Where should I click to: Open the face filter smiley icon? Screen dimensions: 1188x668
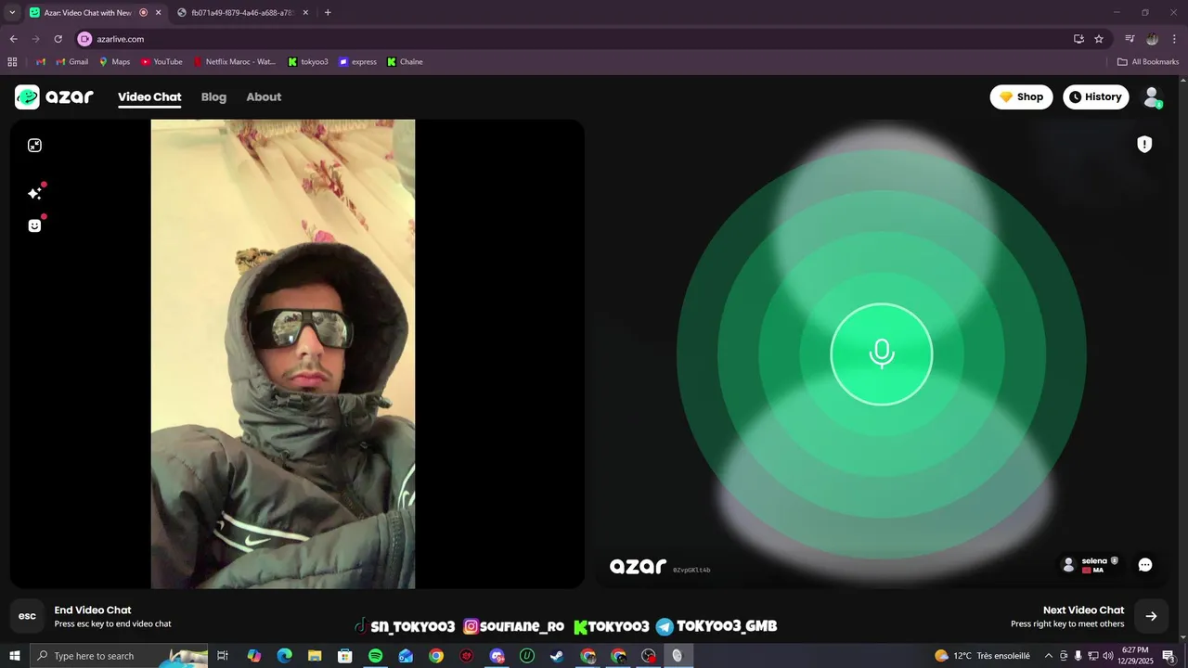coord(34,225)
